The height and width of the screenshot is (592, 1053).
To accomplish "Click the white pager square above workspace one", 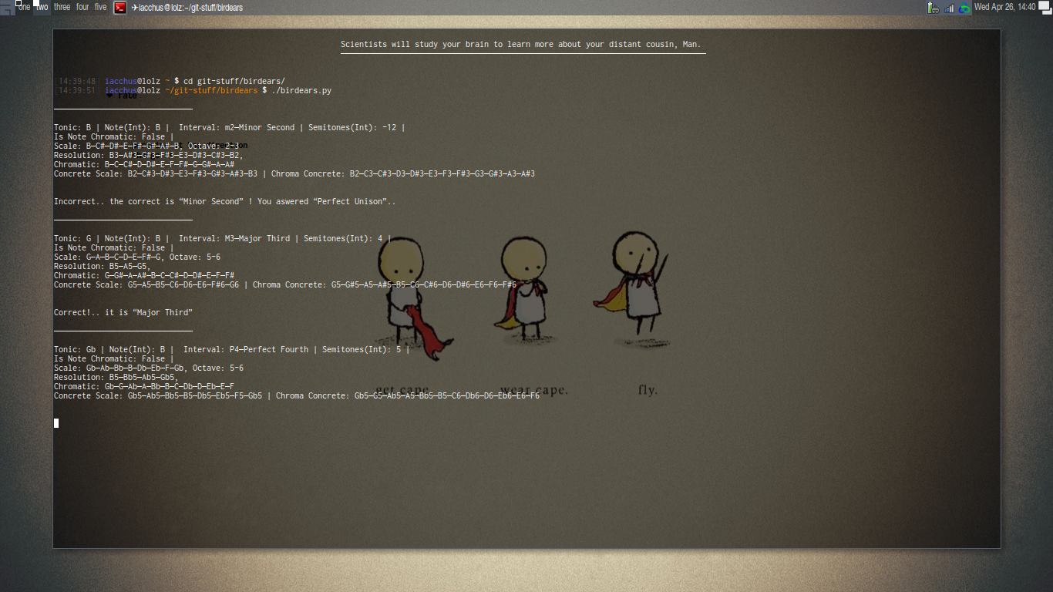I will point(19,3).
